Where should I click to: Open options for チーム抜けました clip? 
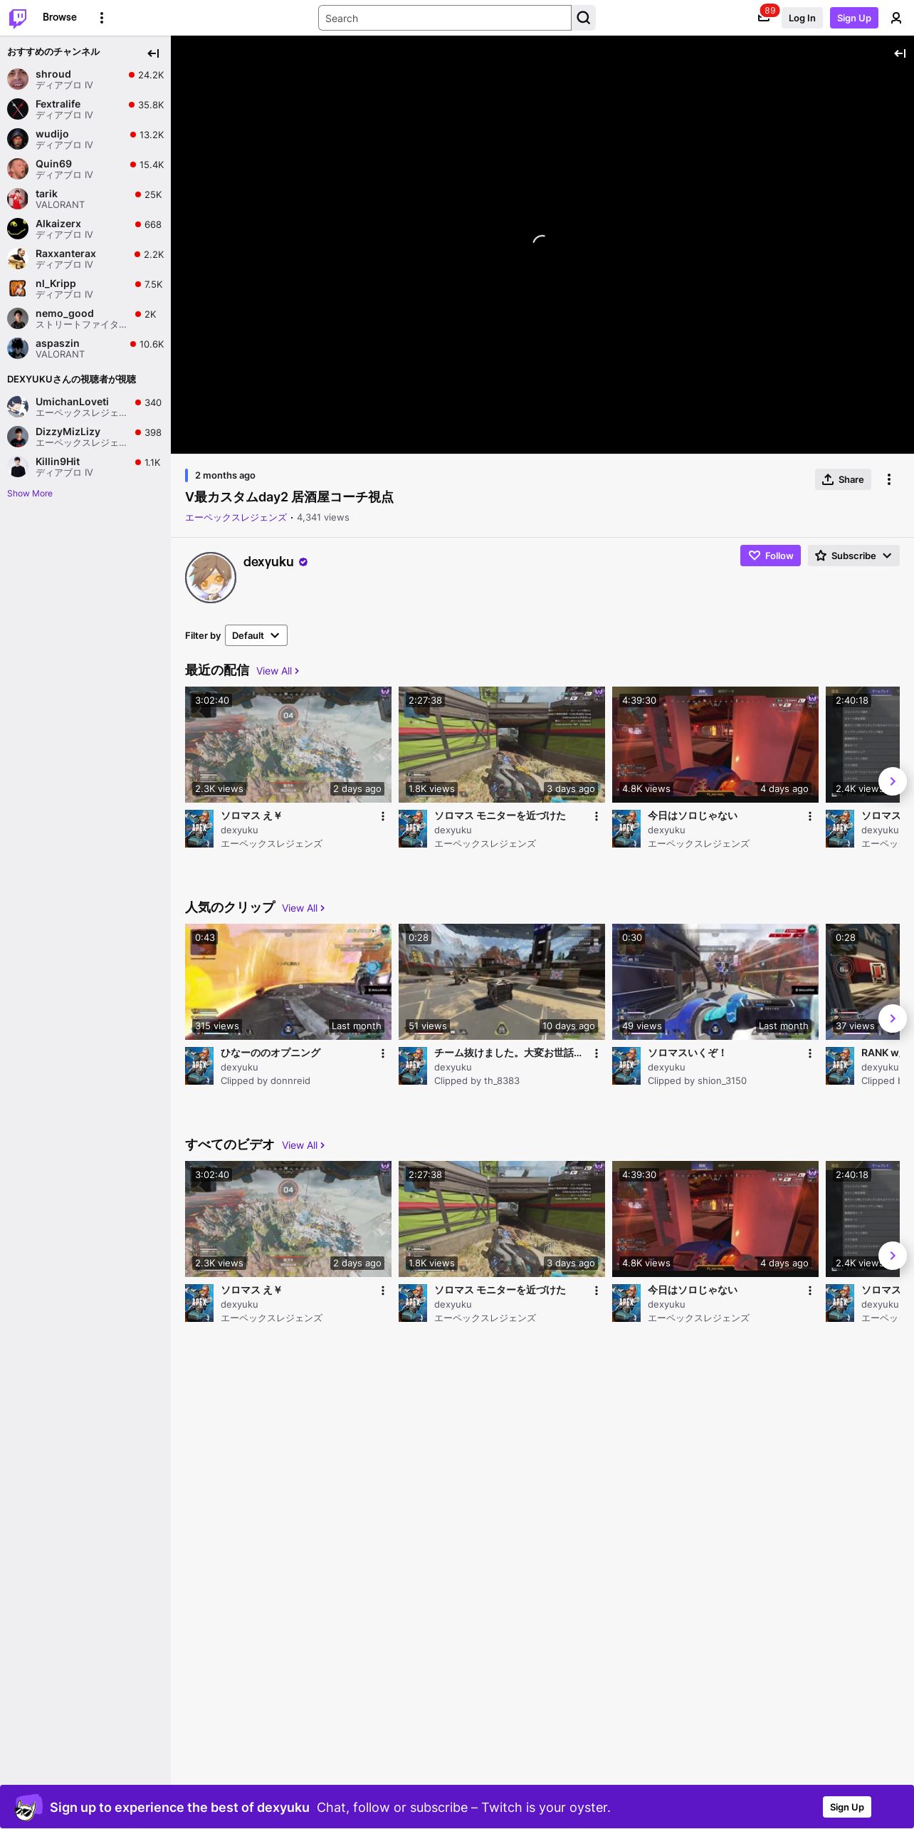(597, 1053)
